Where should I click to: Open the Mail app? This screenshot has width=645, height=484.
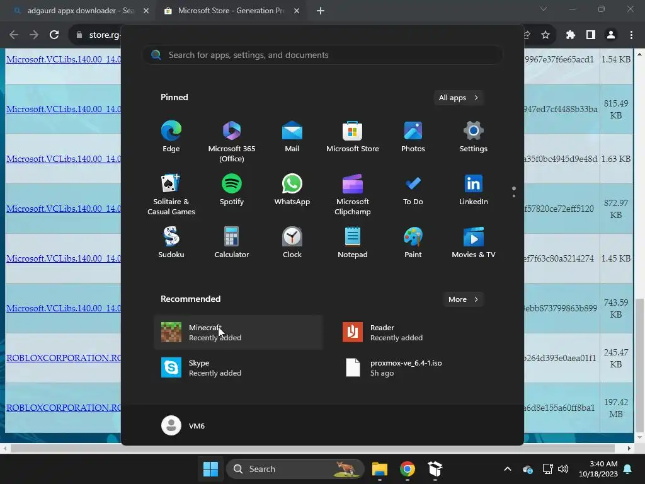[x=292, y=137]
